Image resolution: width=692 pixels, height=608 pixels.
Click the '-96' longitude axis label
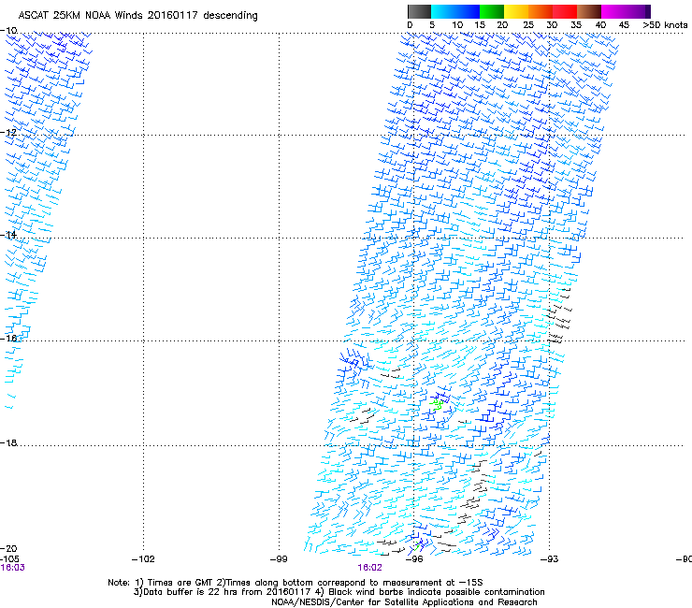(x=414, y=559)
